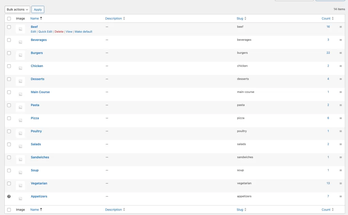Open the Bulk actions dropdown
The width and height of the screenshot is (348, 215).
tap(17, 9)
